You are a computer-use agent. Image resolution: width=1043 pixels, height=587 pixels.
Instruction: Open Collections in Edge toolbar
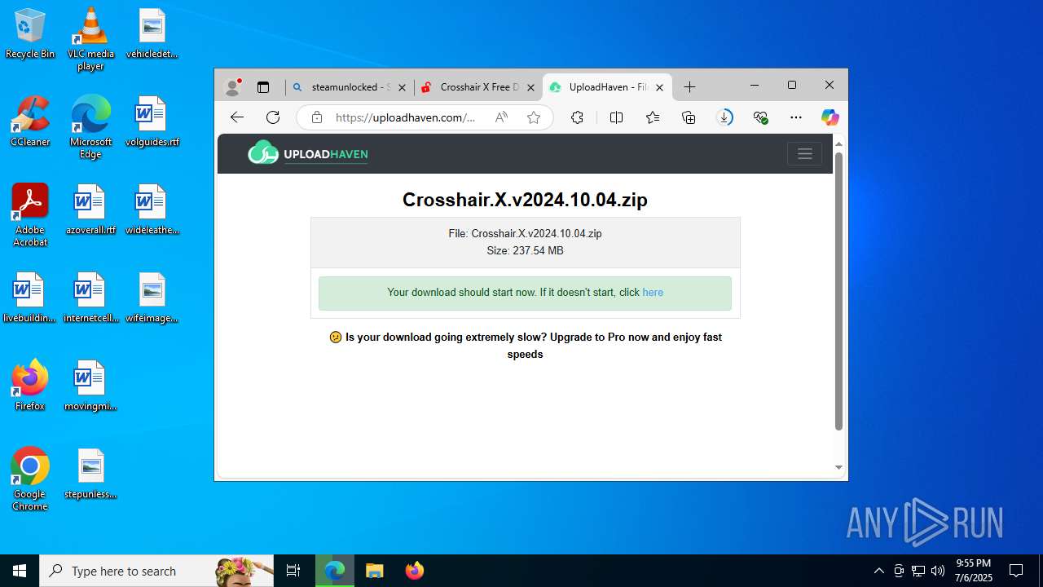click(689, 117)
